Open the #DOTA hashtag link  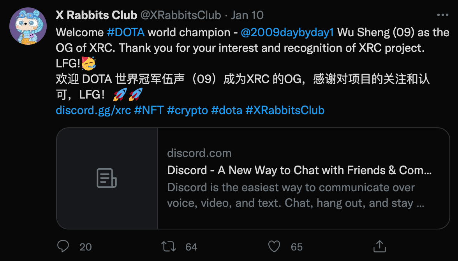click(x=125, y=32)
